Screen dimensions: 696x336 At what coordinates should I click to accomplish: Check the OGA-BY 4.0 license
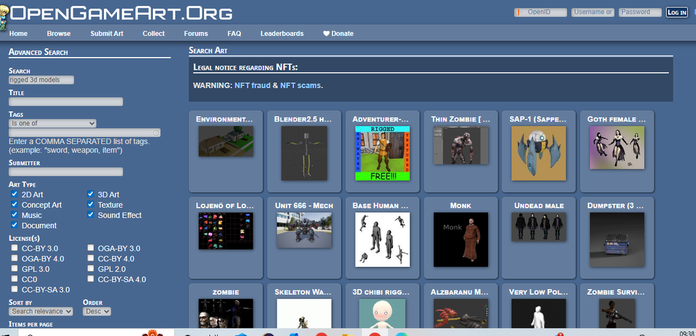14,259
